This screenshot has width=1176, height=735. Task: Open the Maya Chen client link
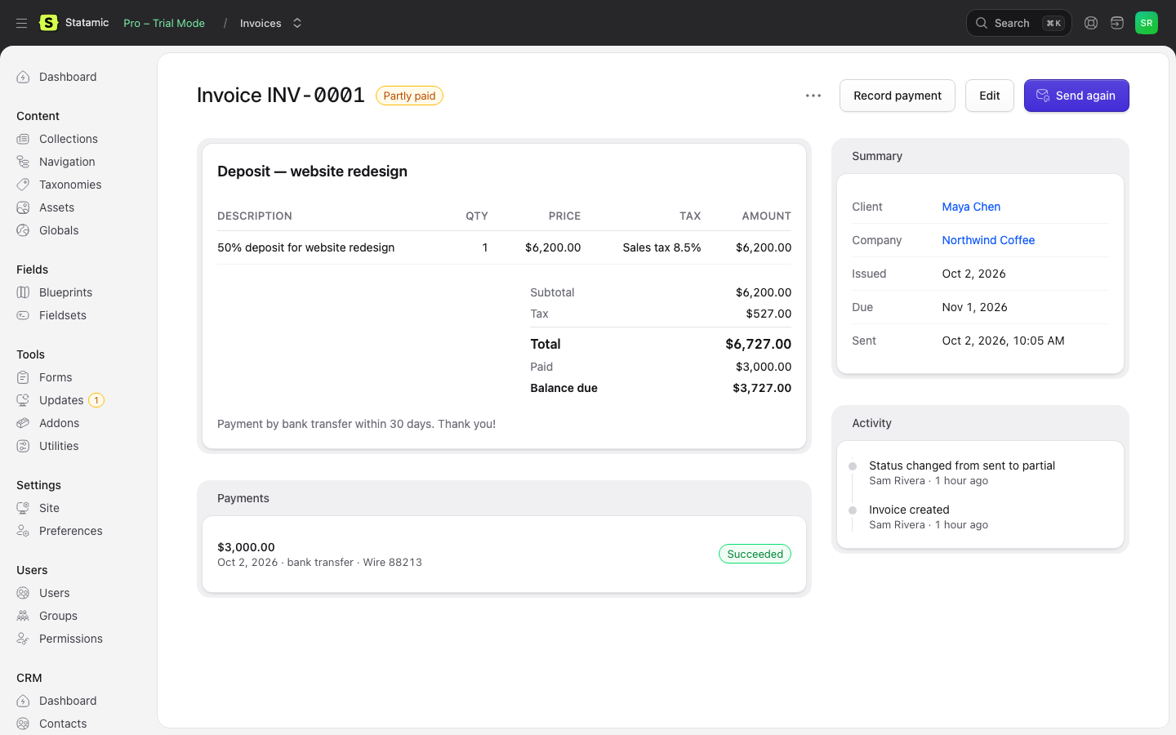(971, 207)
